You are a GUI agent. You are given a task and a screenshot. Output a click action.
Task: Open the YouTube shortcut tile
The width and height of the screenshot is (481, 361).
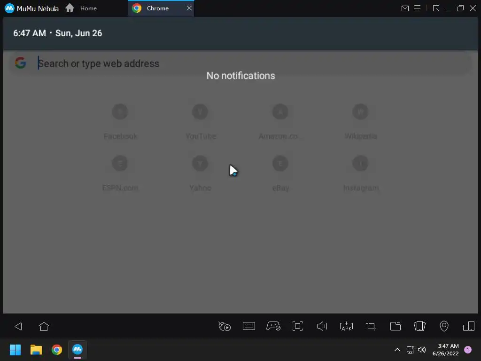200,122
